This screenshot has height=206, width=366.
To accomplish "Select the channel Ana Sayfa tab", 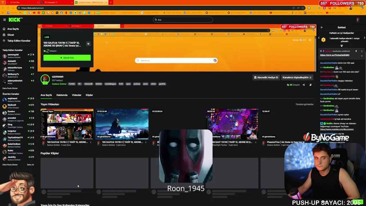I will (46, 95).
